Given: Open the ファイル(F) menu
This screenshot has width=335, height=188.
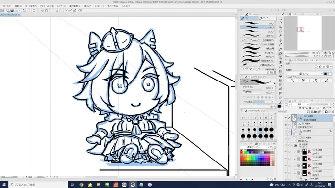Looking at the screenshot, I should pyautogui.click(x=7, y=6).
